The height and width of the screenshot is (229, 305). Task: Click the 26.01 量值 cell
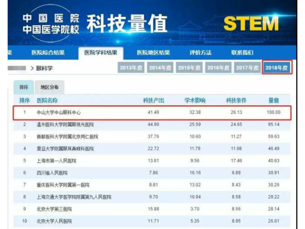[274, 221]
